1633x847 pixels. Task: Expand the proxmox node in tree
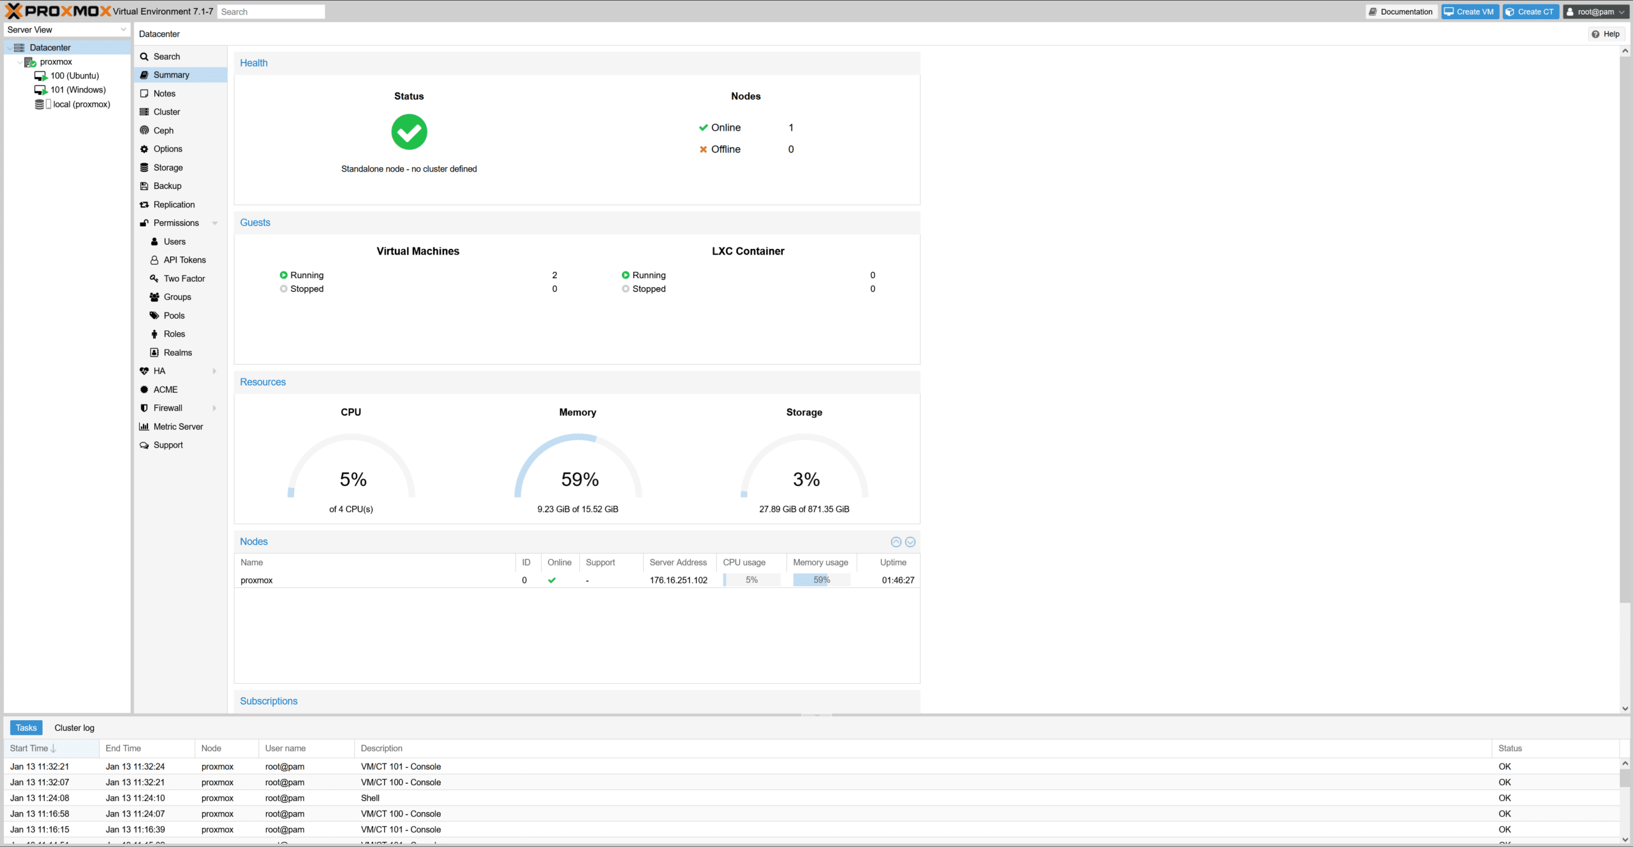(x=19, y=61)
